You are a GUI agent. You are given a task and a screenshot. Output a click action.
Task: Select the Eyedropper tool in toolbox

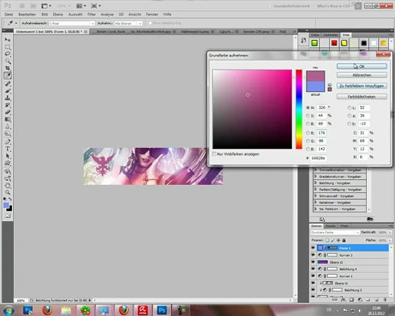point(7,75)
